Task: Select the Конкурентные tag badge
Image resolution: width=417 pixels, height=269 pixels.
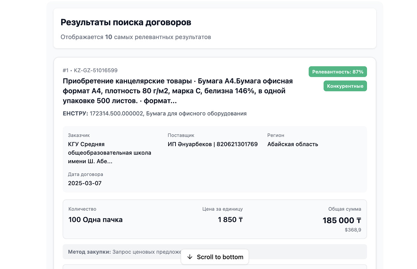Action: coord(345,86)
